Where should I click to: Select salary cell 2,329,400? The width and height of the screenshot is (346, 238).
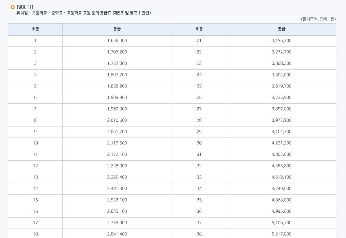pos(117,177)
